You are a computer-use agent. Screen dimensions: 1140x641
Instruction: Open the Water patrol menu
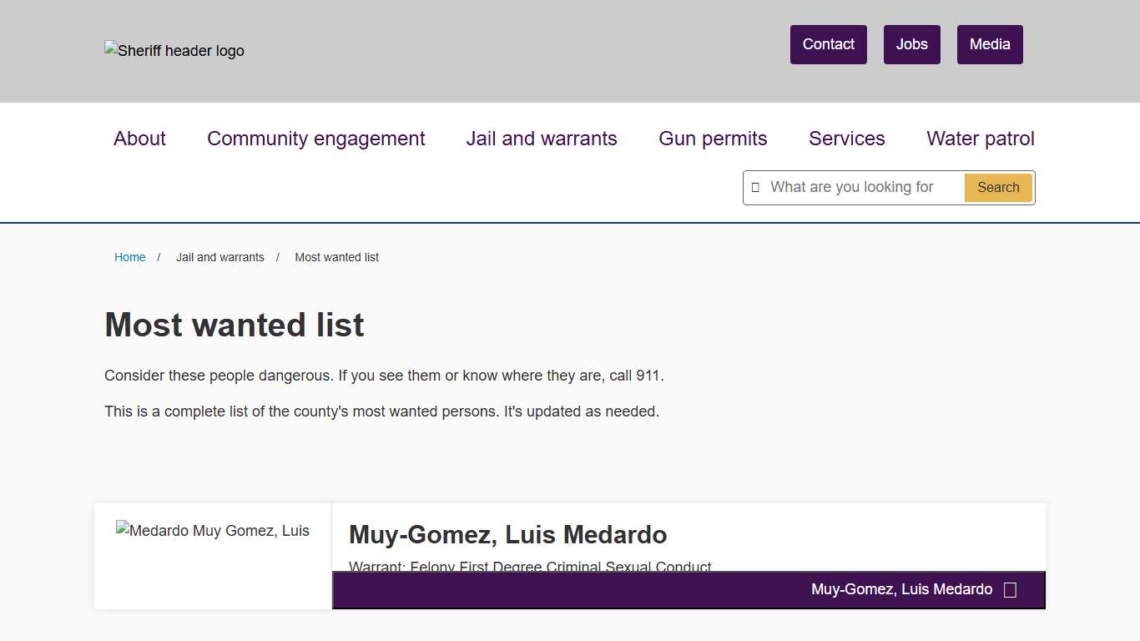click(980, 139)
